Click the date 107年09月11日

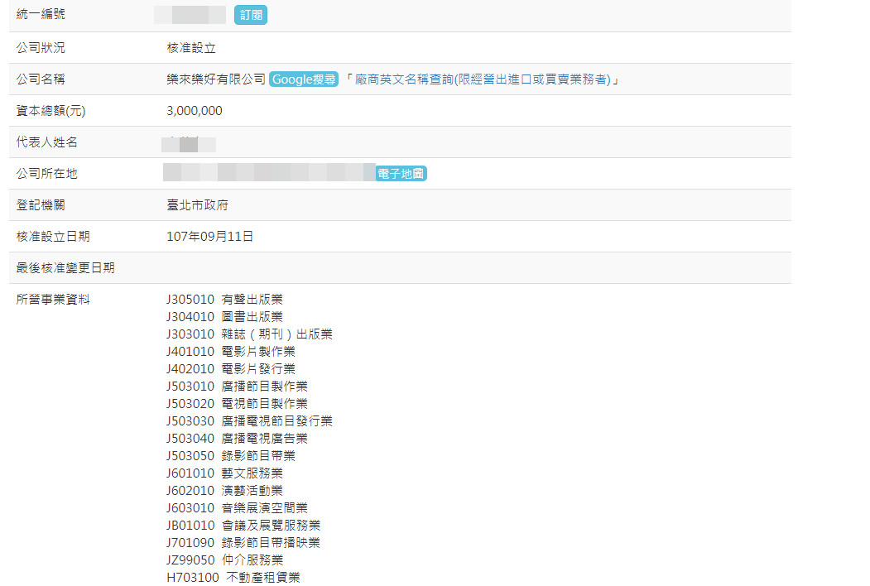click(210, 237)
